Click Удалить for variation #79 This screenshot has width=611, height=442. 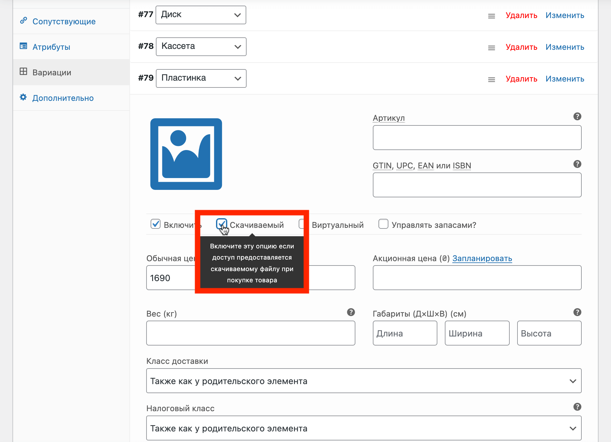(x=522, y=79)
